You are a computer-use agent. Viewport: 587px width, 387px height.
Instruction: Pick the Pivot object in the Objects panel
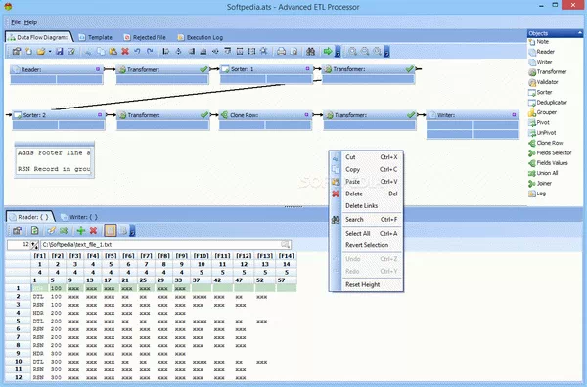pos(539,122)
